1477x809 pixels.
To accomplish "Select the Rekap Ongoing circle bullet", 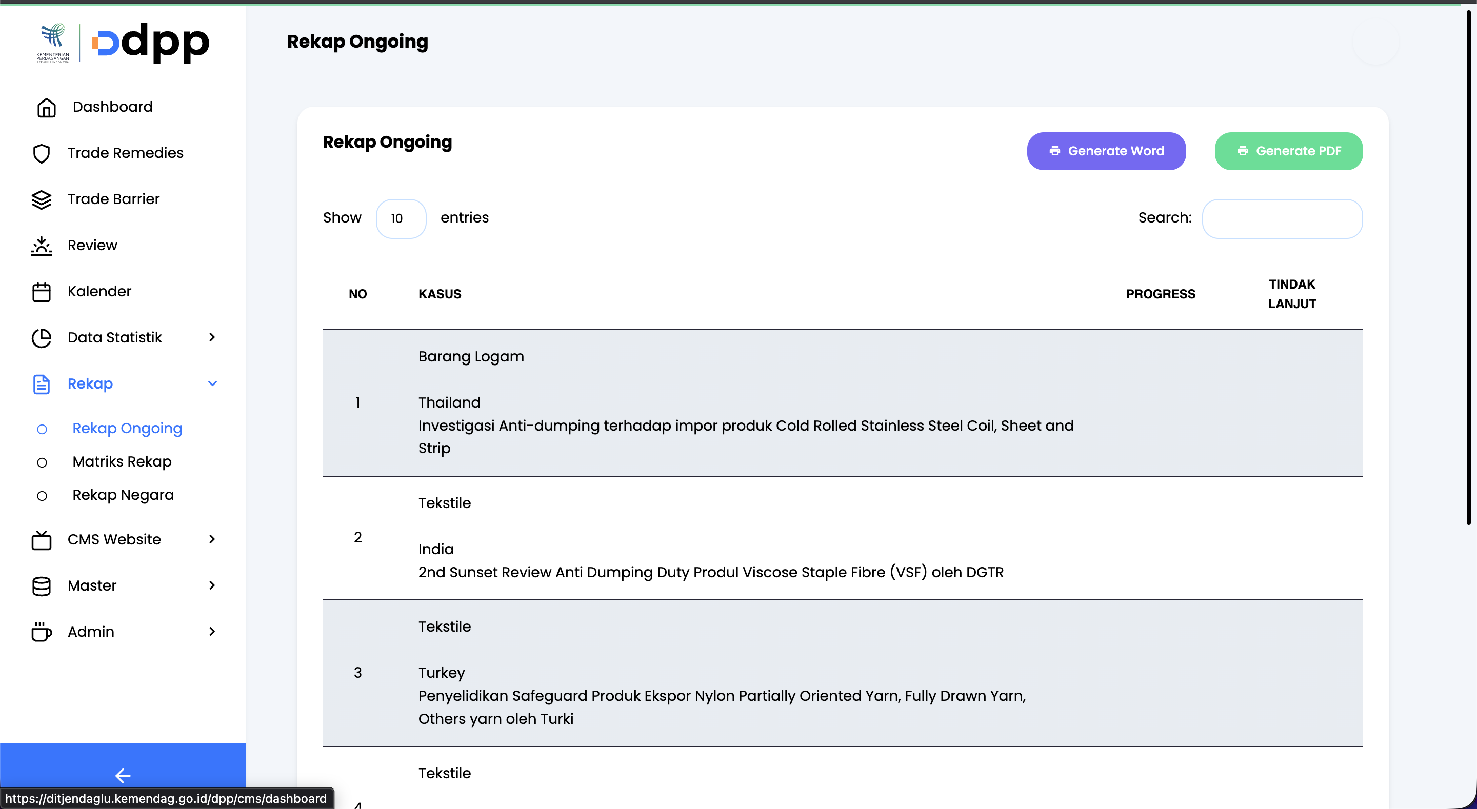I will coord(42,430).
